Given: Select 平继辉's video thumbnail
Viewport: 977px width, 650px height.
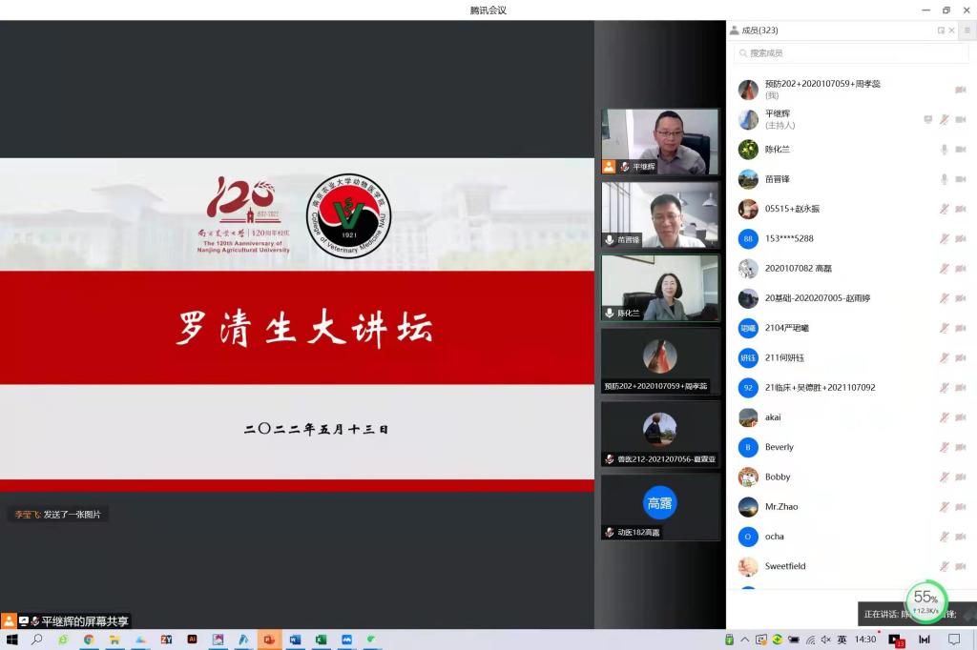Looking at the screenshot, I should (659, 141).
